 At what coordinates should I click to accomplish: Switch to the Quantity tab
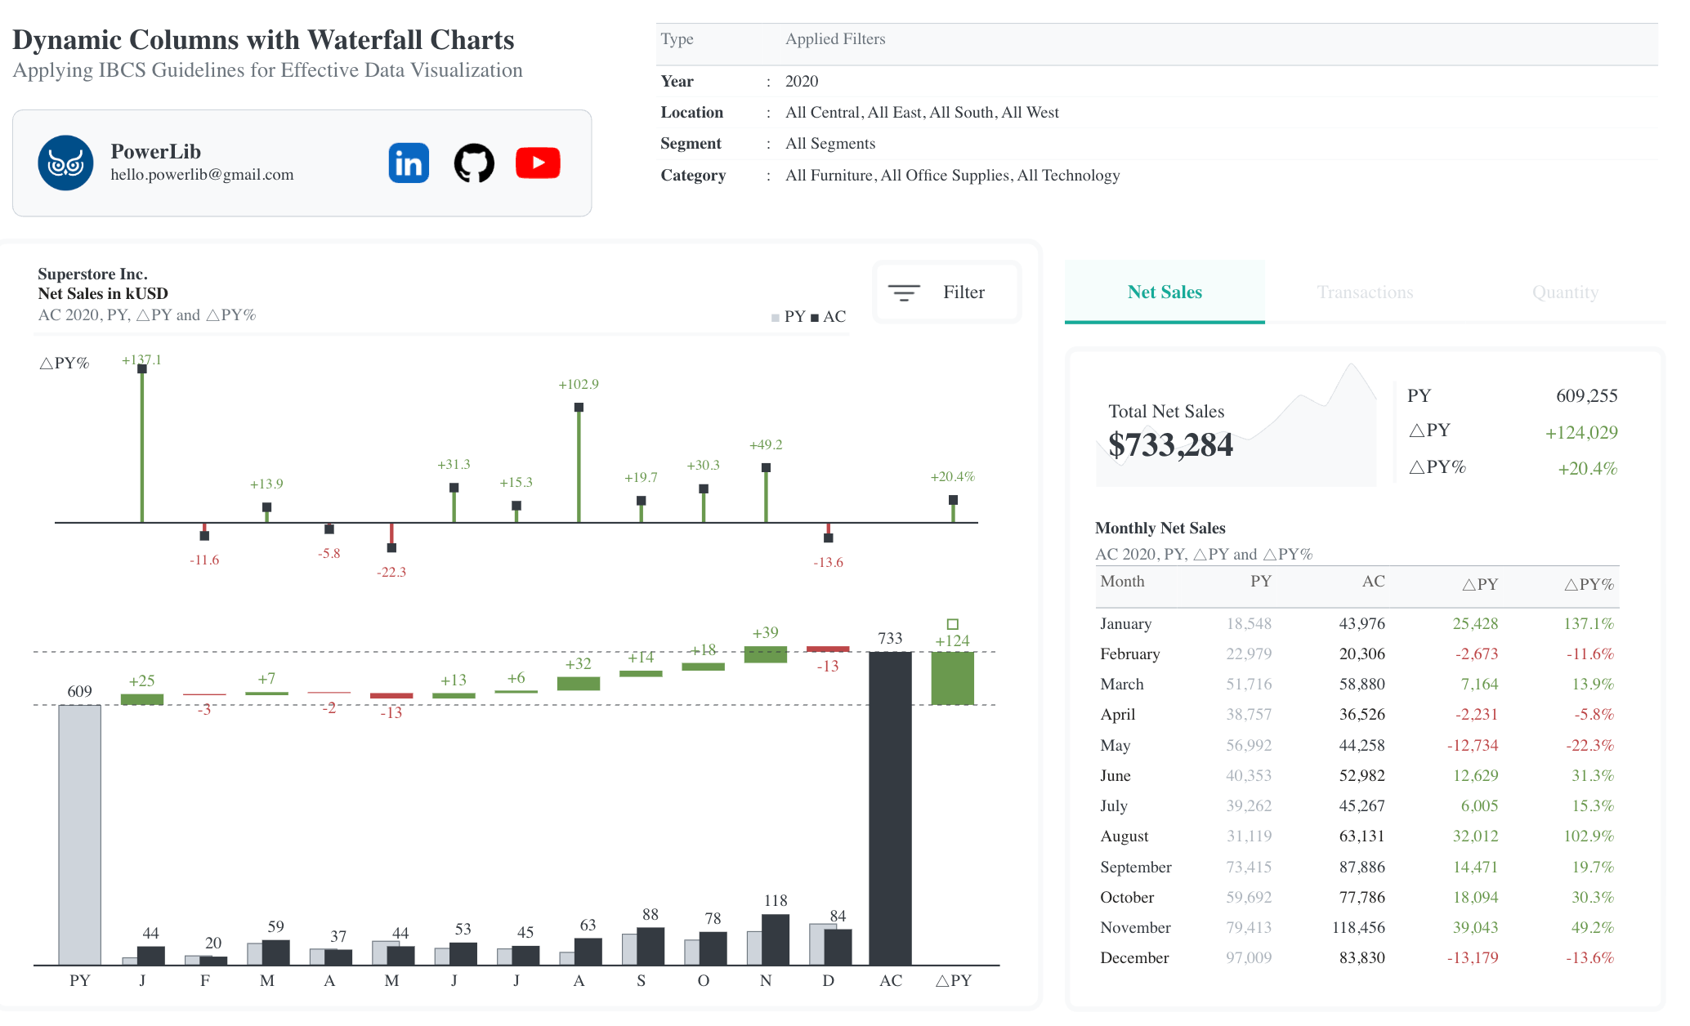coord(1565,292)
